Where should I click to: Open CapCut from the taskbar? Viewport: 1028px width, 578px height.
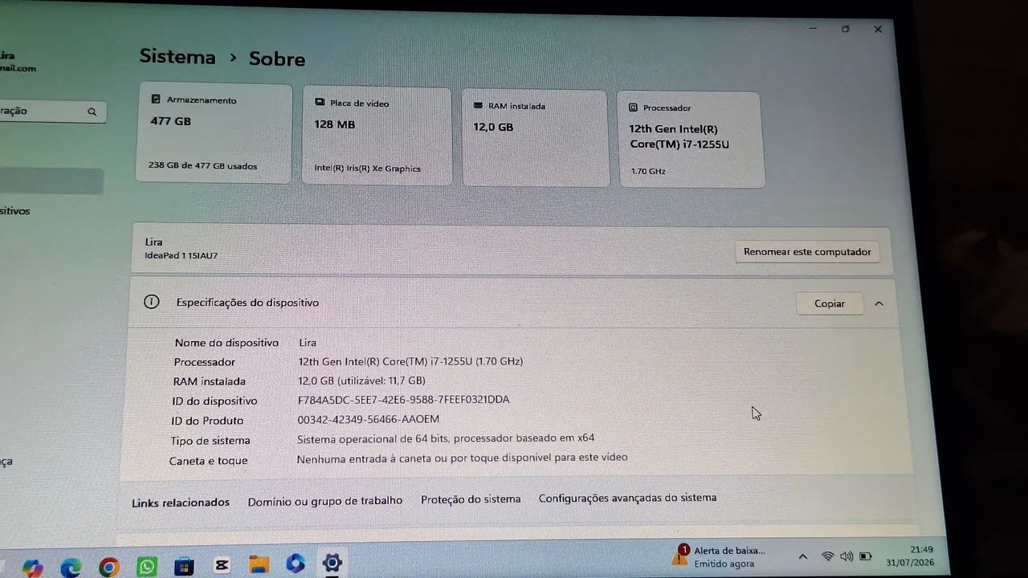222,566
